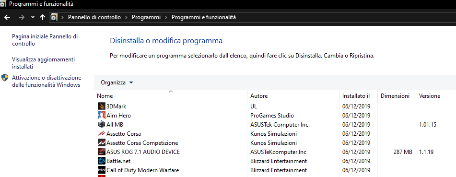Select the Aim Hero entry name
Screen dimensions: 456x177
point(118,115)
